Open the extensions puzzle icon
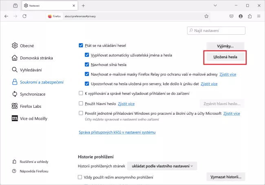The height and width of the screenshot is (185, 265). point(250,16)
